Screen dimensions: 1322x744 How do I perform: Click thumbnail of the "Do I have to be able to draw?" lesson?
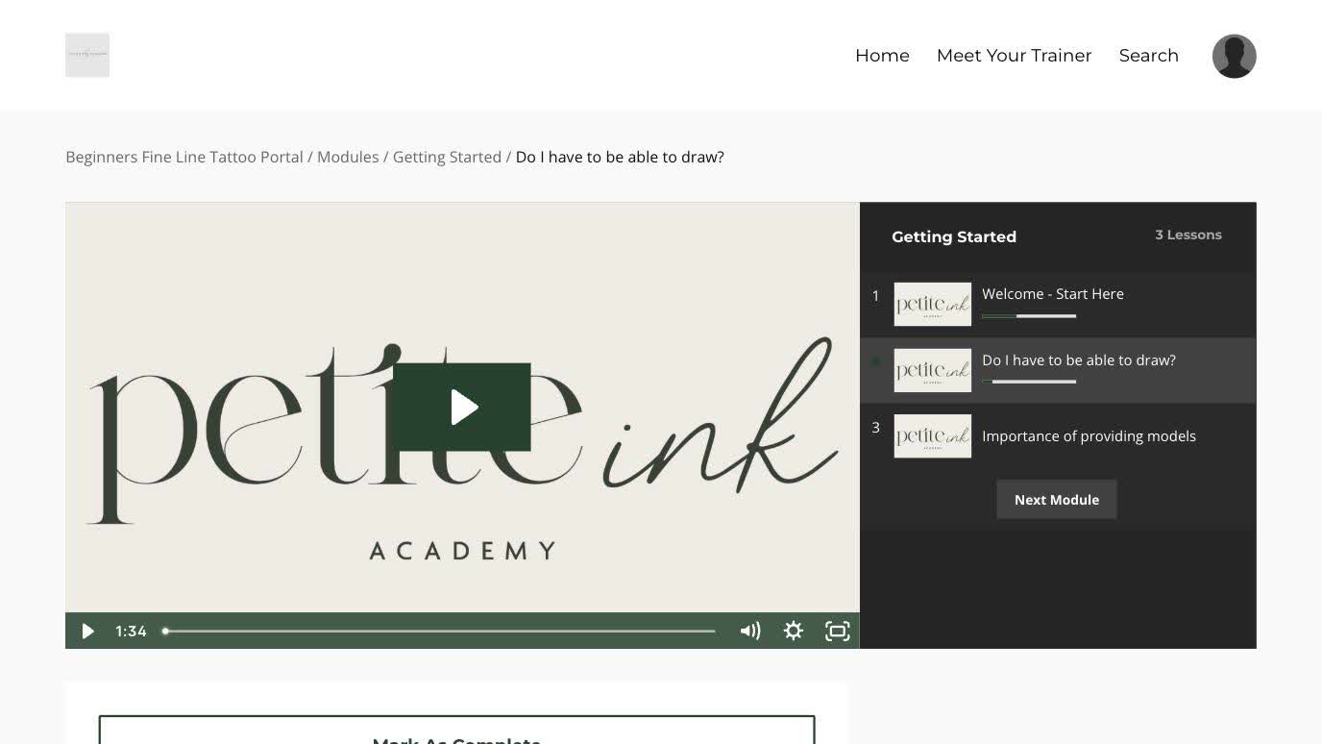pos(932,370)
